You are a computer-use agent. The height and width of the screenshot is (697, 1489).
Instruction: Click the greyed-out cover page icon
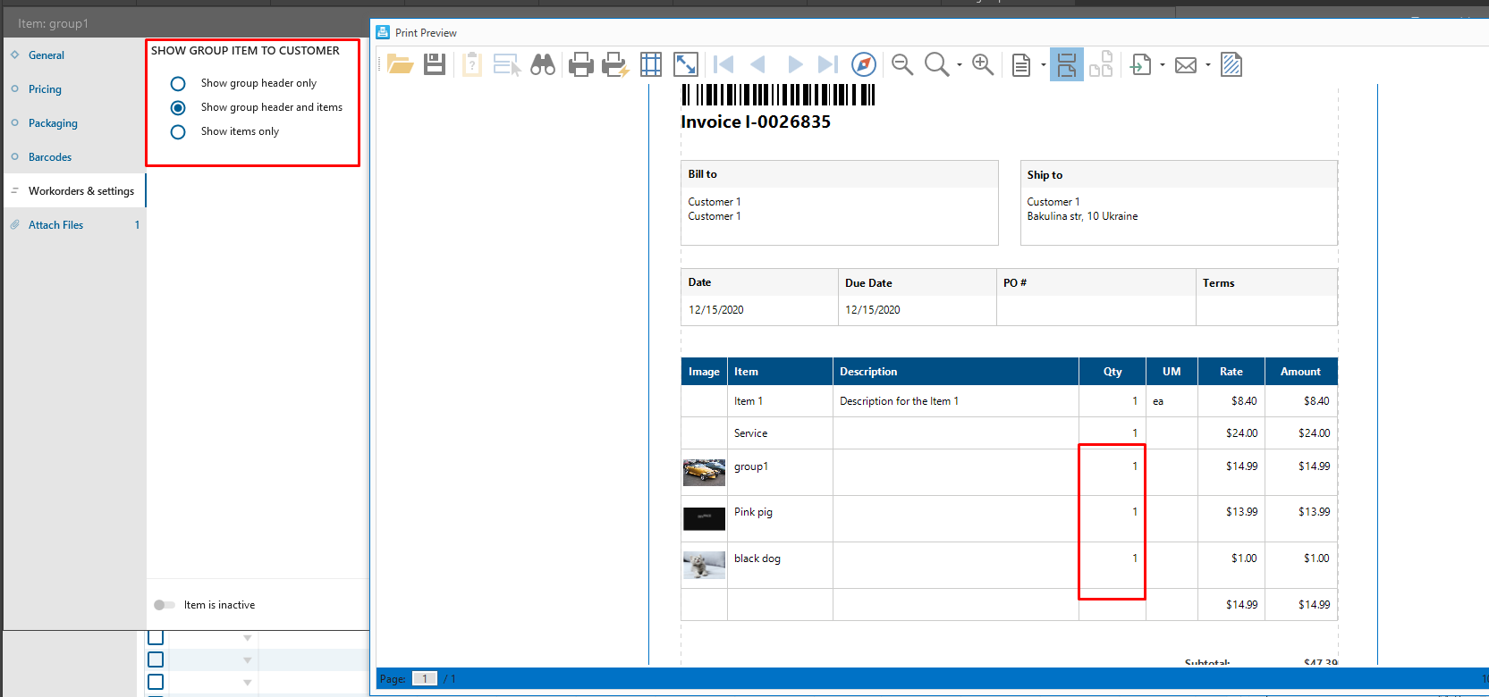click(1101, 64)
